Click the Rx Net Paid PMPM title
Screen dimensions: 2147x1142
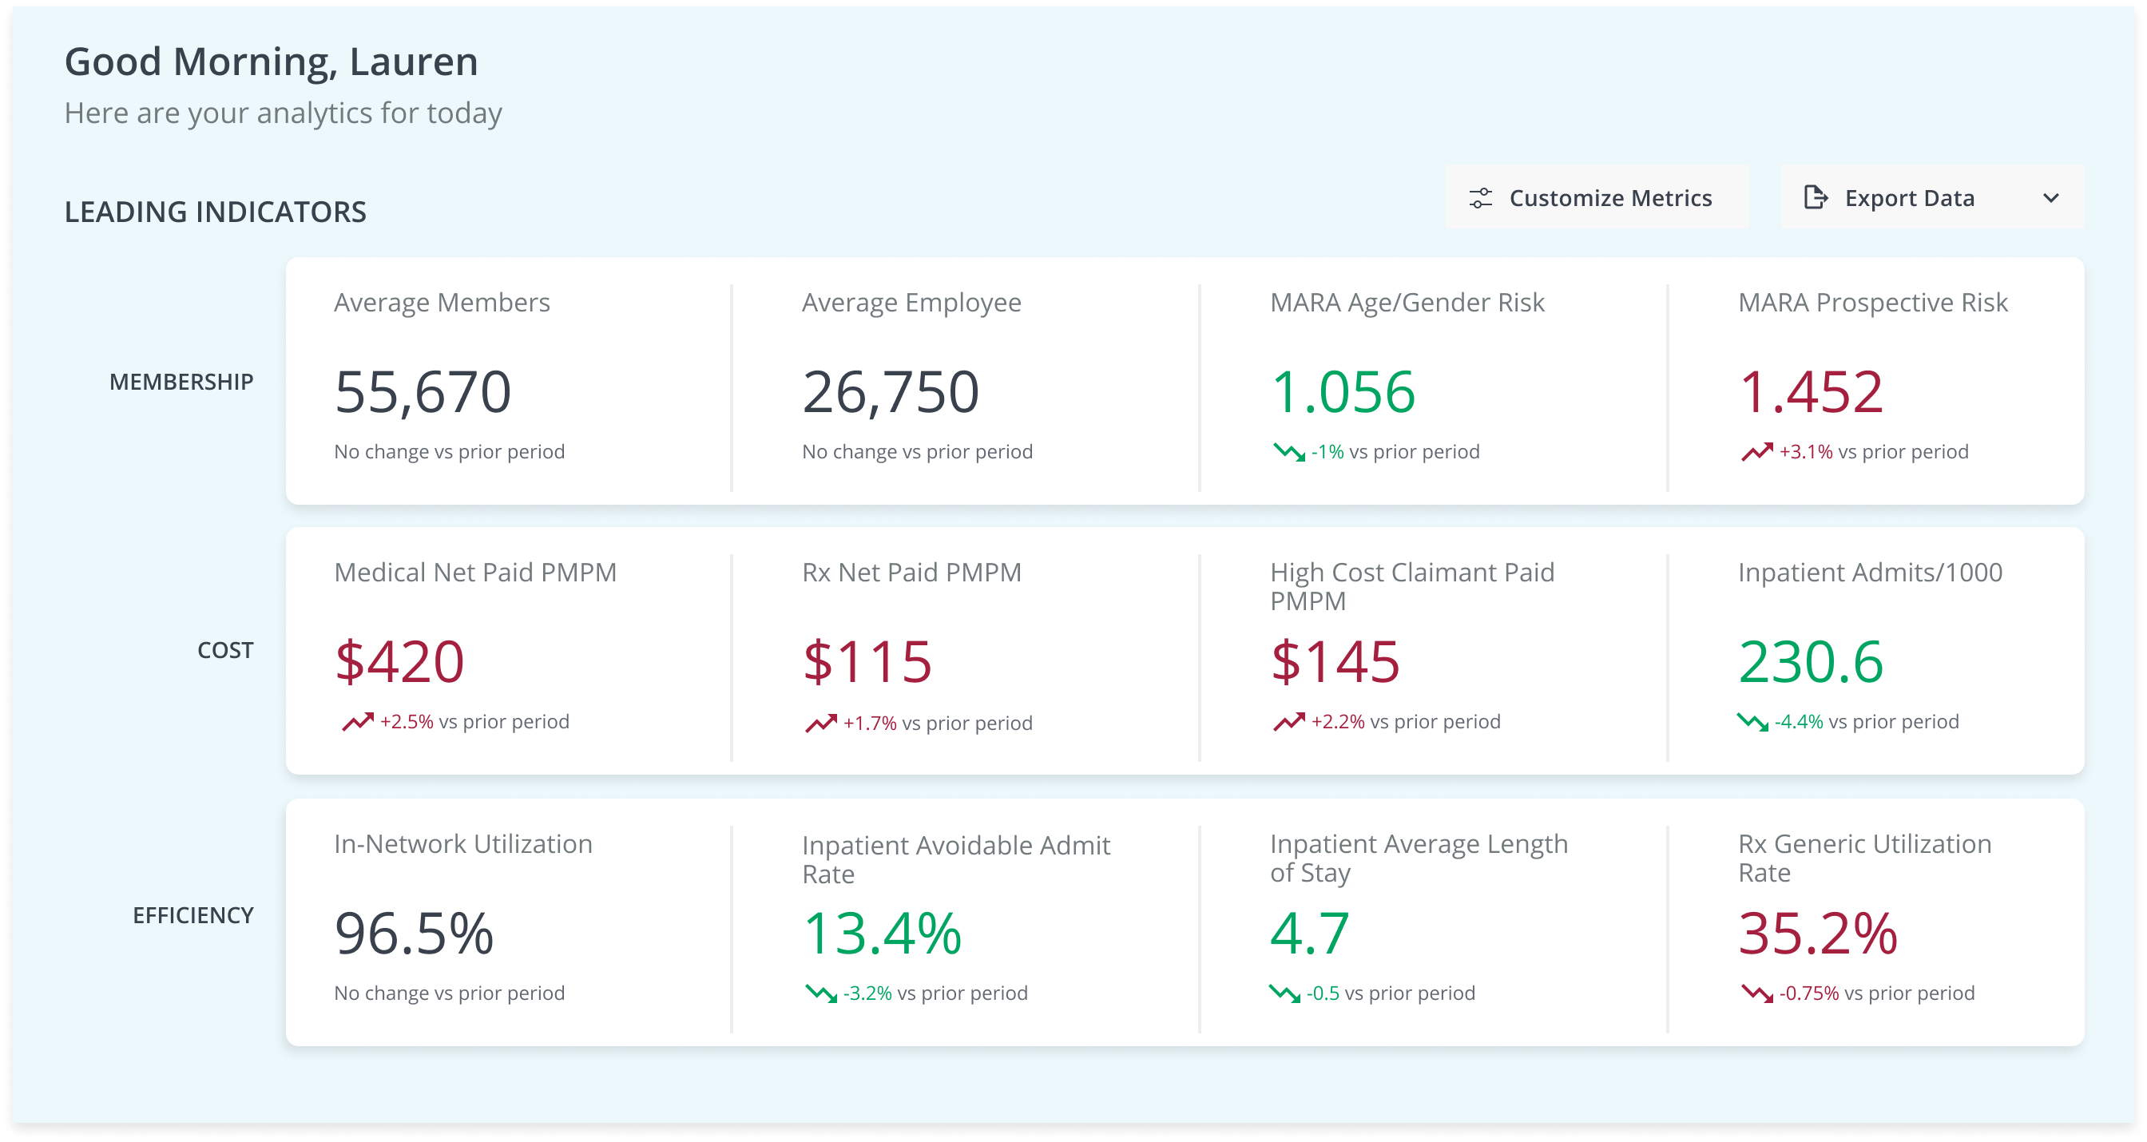[x=911, y=573]
